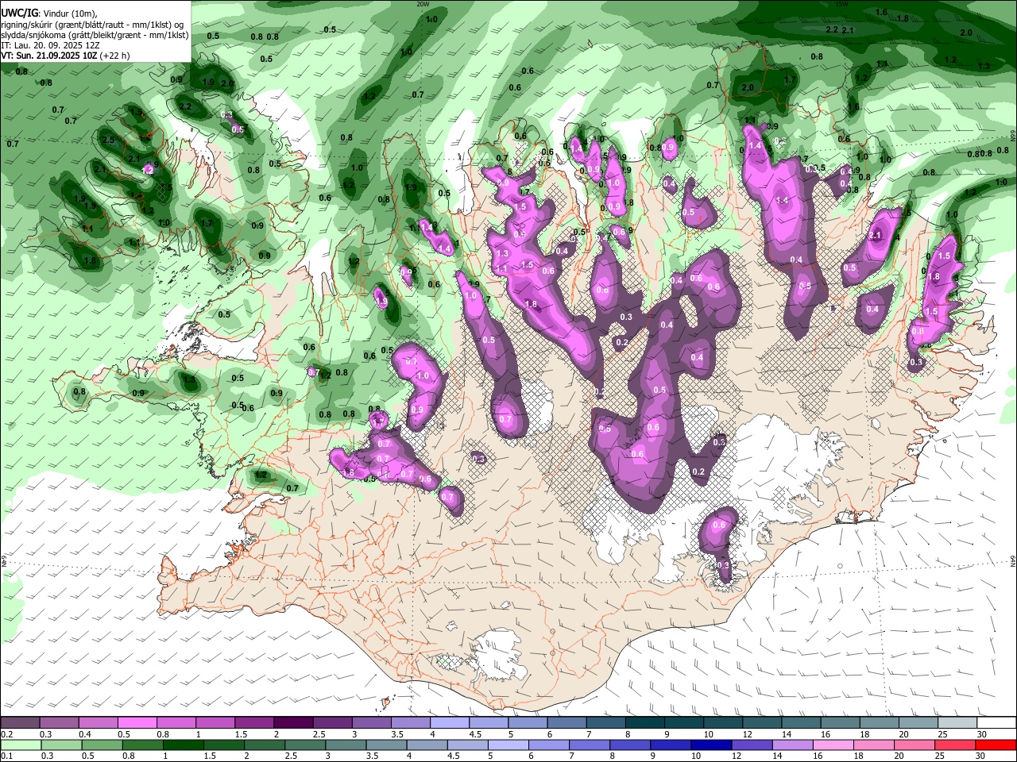Click the dark plum 0.2–0.3 snow legend swatch
Viewport: 1017px width, 762px height.
20,722
